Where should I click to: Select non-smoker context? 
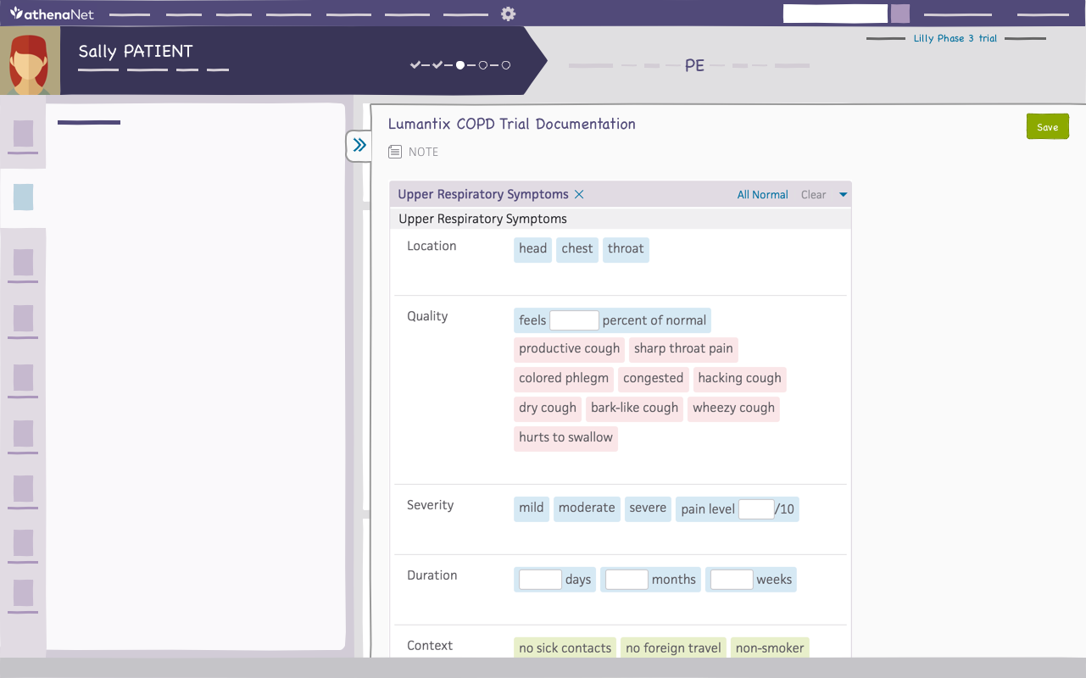pyautogui.click(x=770, y=647)
